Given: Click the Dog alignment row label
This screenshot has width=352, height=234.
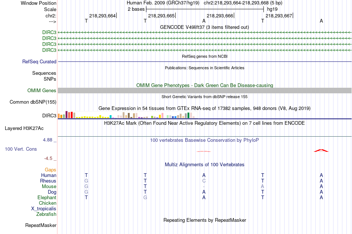Looking at the screenshot, I should (52, 192).
